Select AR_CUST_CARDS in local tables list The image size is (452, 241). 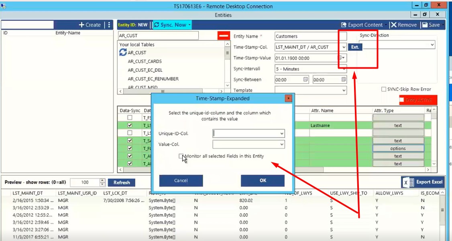click(145, 61)
